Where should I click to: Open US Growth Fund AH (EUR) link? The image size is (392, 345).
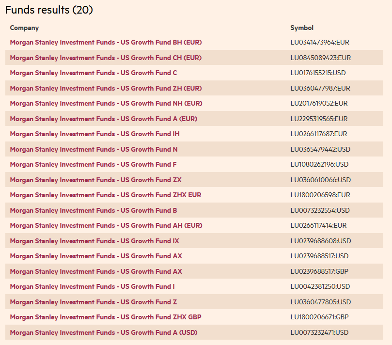pos(106,225)
